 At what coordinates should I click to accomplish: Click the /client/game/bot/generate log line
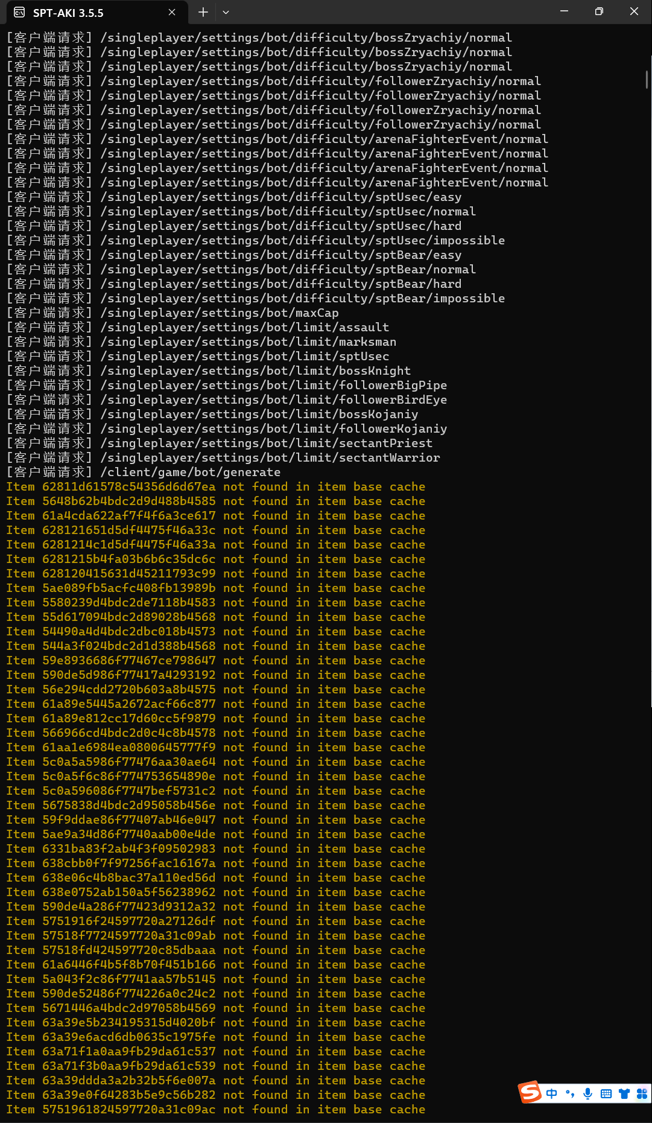point(190,472)
